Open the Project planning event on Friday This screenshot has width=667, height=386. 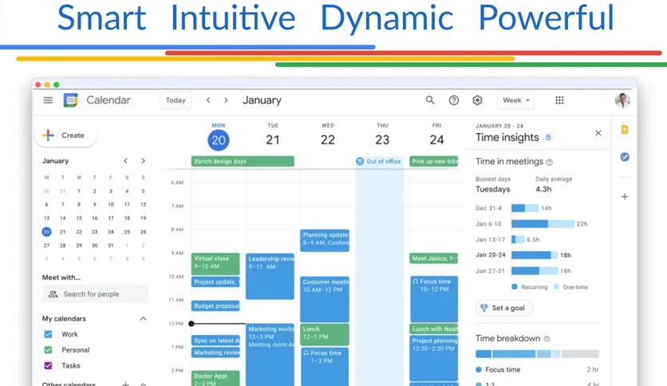(x=434, y=358)
